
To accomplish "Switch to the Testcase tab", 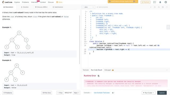I will [x=86, y=70].
